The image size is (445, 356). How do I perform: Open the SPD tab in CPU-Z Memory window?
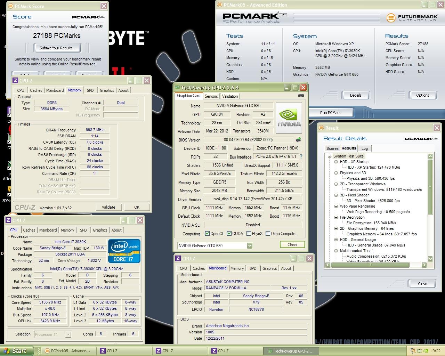point(90,90)
